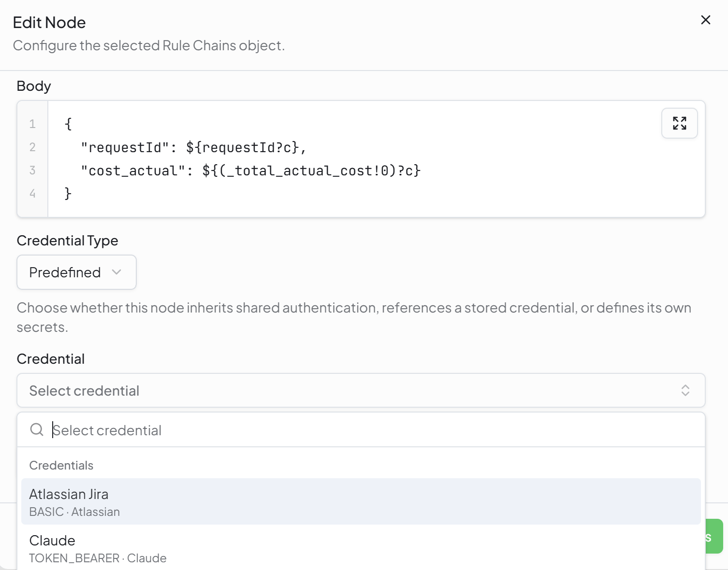Image resolution: width=728 pixels, height=570 pixels.
Task: Choose the Claude TOKEN_BEARER credential
Action: 361,548
